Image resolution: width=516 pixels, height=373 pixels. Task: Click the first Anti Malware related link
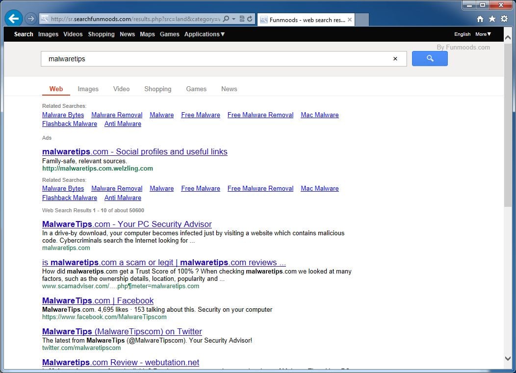[123, 124]
